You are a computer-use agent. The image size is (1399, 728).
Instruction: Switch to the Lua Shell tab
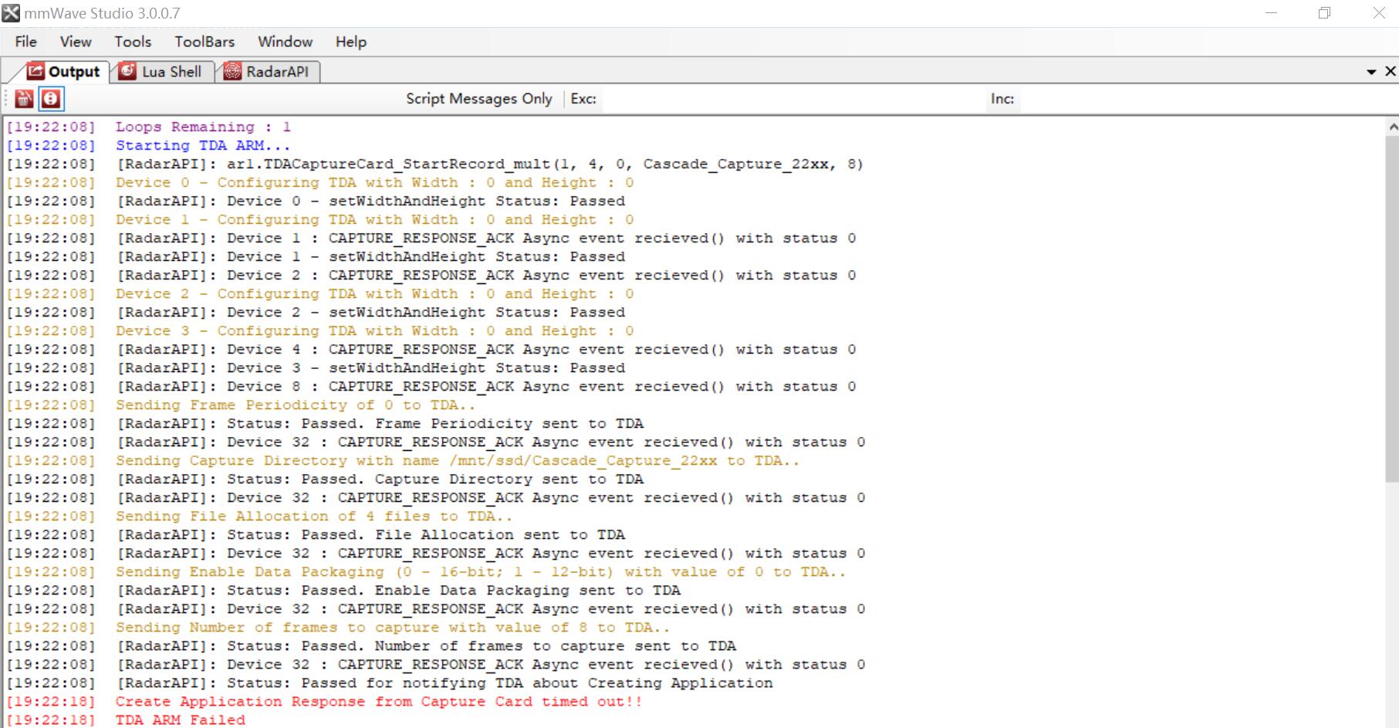161,72
